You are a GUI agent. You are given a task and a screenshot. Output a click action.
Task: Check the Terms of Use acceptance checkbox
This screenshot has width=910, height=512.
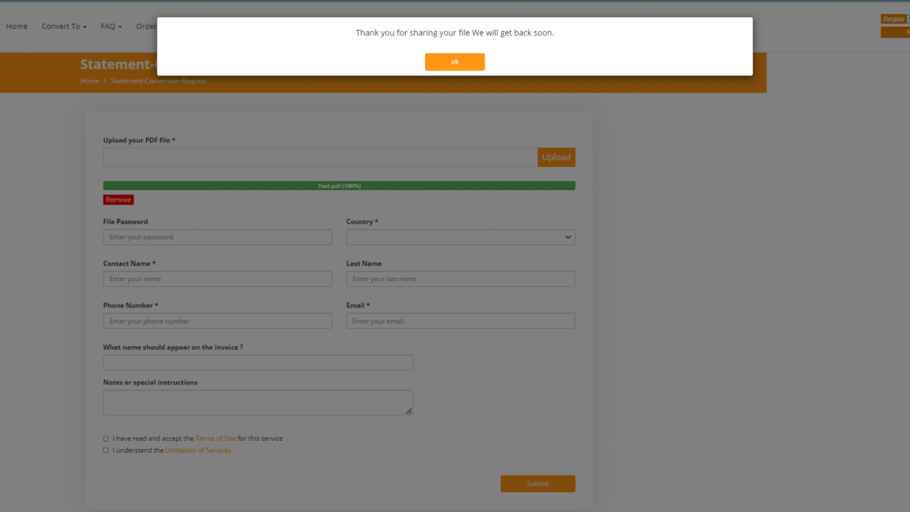[106, 439]
